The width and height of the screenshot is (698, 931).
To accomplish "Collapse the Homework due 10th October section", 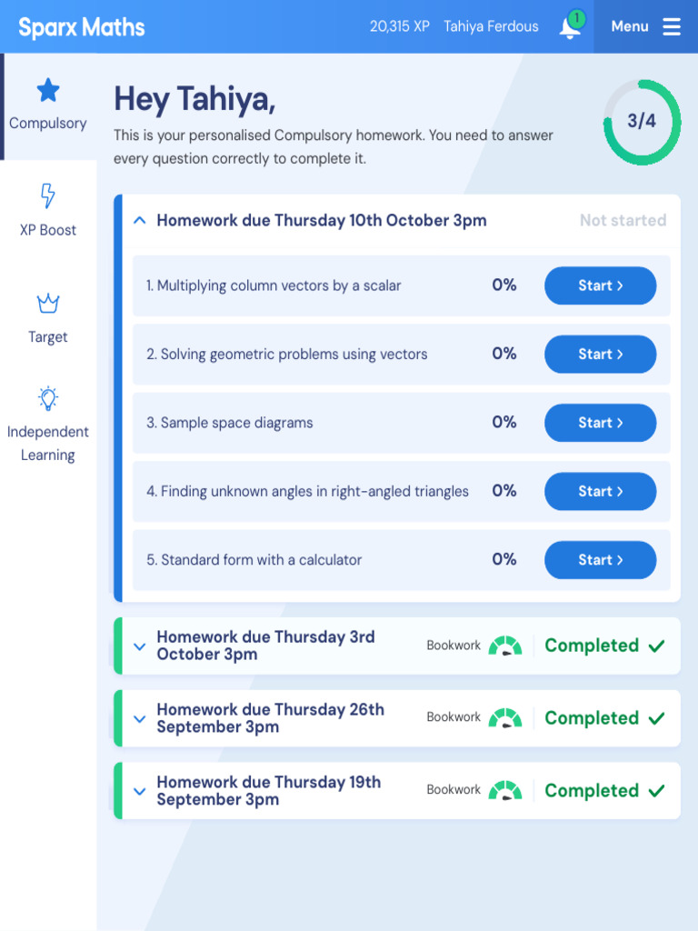I will point(140,220).
